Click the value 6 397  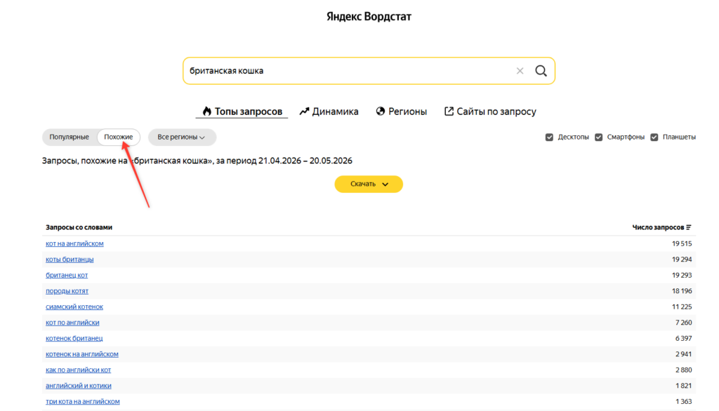683,339
